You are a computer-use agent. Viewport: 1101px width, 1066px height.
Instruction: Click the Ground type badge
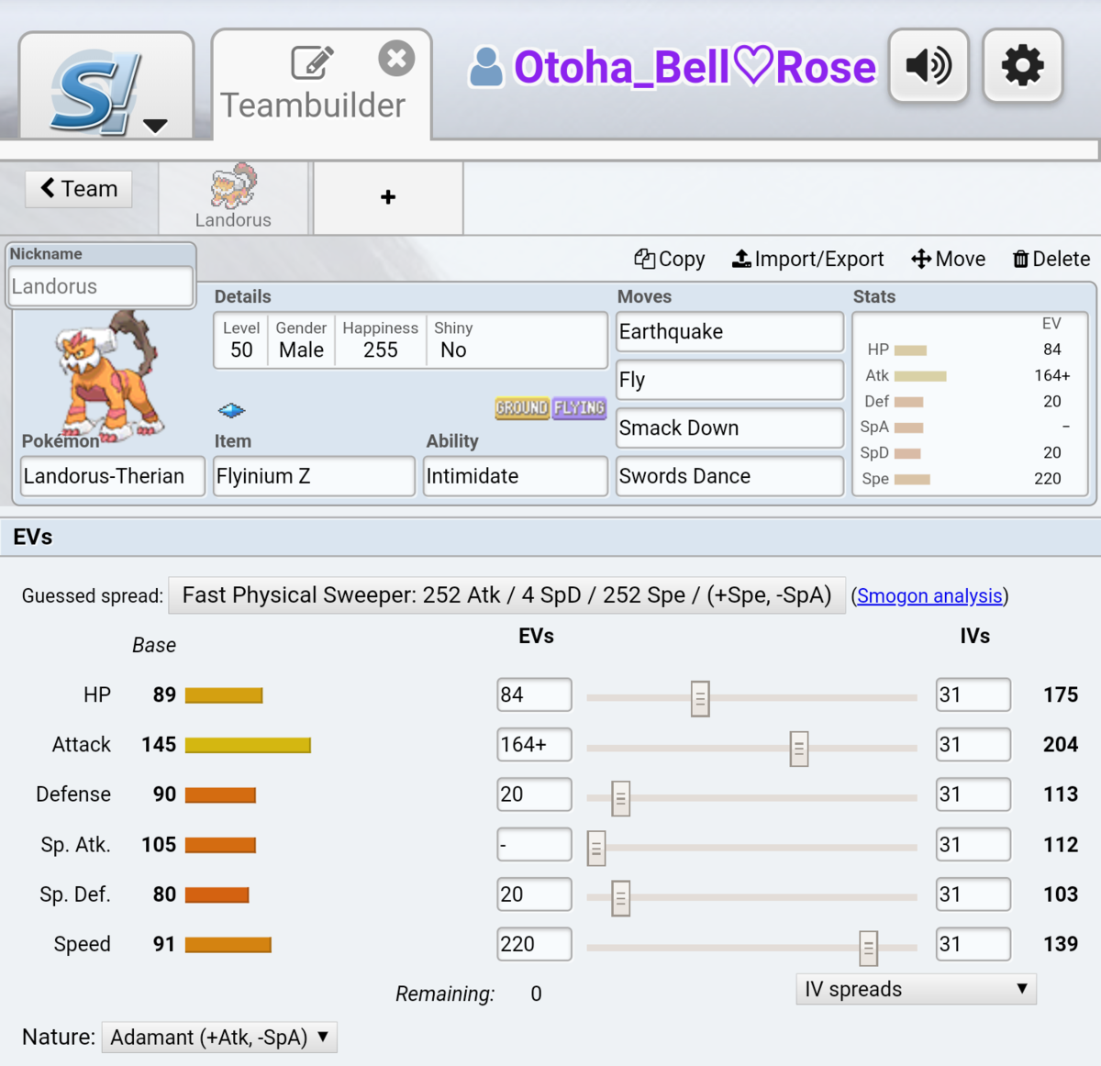pos(522,407)
